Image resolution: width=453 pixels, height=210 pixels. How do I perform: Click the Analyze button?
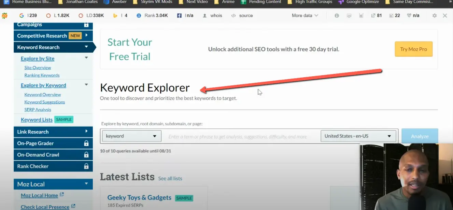click(x=420, y=136)
